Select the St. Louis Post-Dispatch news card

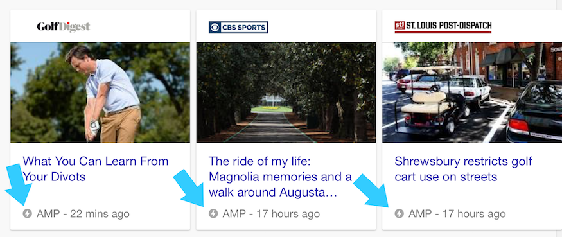pos(472,119)
